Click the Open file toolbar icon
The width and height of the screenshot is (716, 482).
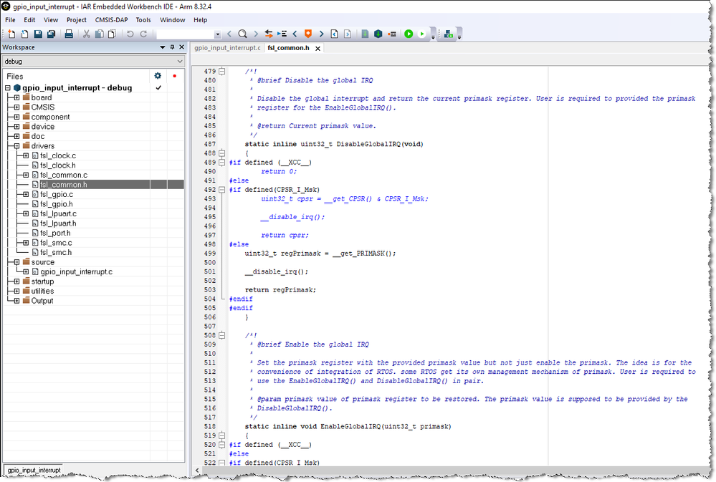pos(24,34)
